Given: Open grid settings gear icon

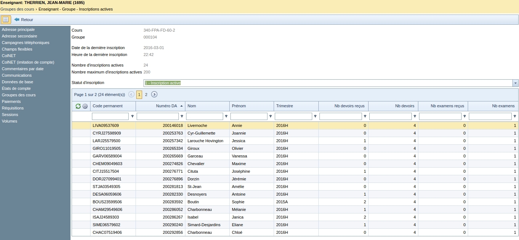Looking at the screenshot, I should 85,106.
